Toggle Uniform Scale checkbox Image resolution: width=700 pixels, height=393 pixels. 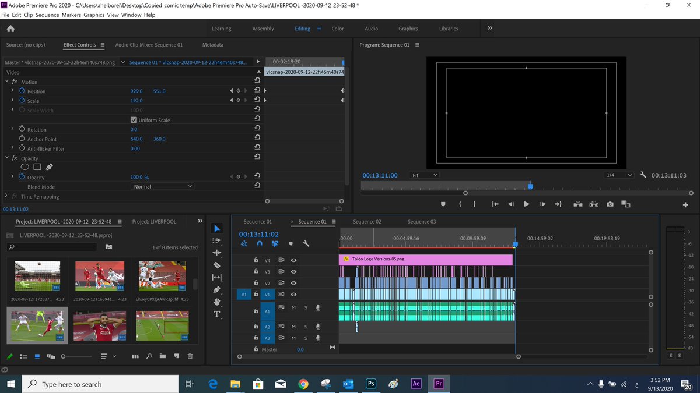pos(134,120)
